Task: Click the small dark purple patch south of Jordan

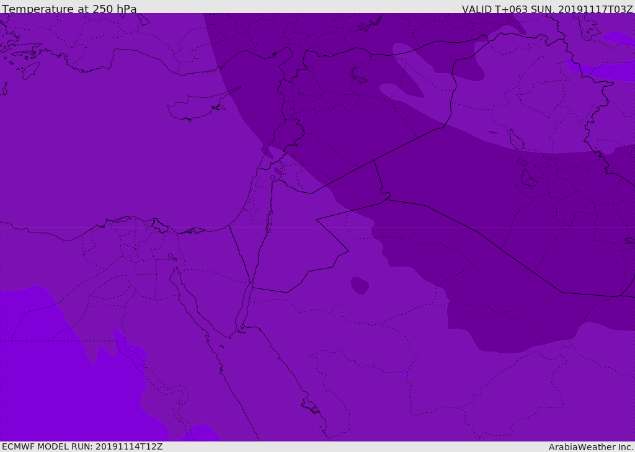Action: (359, 285)
